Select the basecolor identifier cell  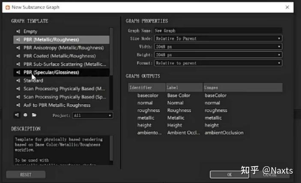click(x=148, y=96)
